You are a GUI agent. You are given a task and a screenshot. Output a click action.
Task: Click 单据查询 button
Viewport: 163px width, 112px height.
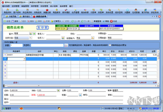click(x=96, y=21)
